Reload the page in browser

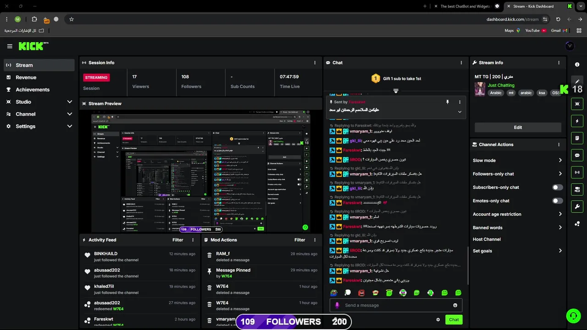[558, 19]
